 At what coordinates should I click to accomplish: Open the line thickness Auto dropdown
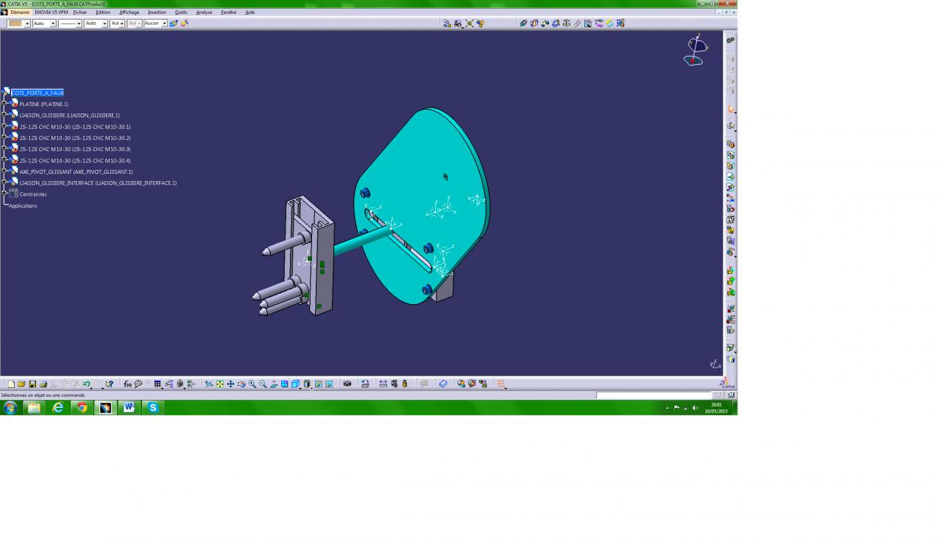tap(105, 24)
